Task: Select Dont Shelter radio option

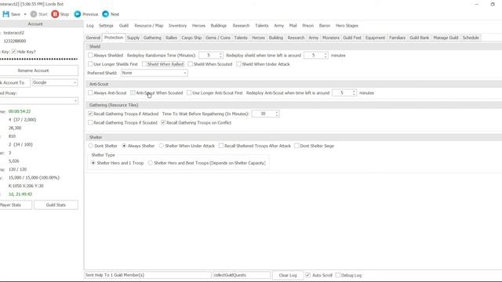Action: click(x=91, y=146)
